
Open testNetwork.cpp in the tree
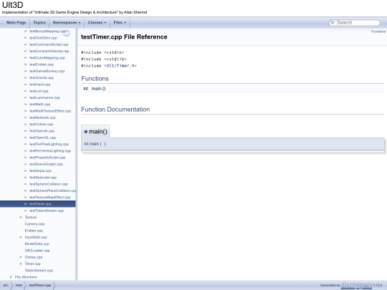coord(42,117)
